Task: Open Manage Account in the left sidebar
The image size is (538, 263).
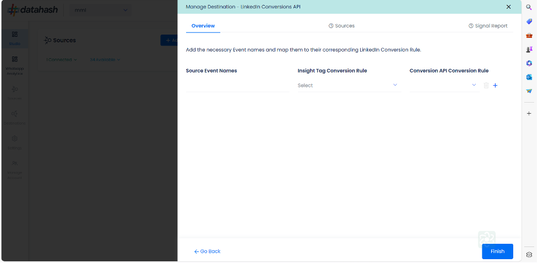Action: (x=15, y=170)
